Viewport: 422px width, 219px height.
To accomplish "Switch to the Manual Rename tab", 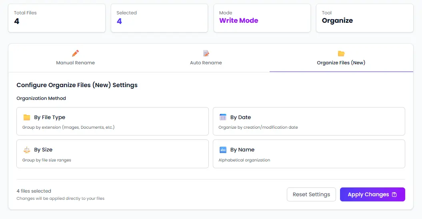I will click(x=75, y=58).
